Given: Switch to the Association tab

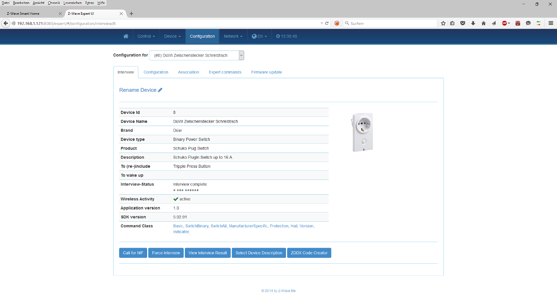Looking at the screenshot, I should (x=188, y=72).
